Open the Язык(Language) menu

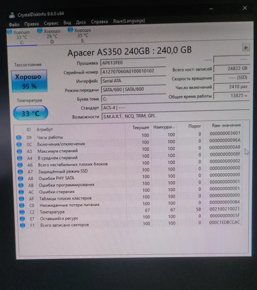coord(129,21)
